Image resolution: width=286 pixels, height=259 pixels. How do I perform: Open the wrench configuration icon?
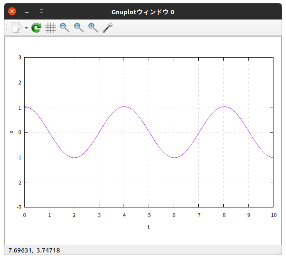click(x=108, y=28)
